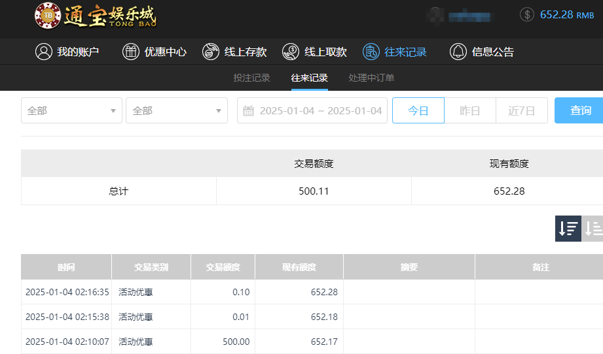This screenshot has height=354, width=603.
Task: Click the transaction records document icon
Action: pos(371,52)
